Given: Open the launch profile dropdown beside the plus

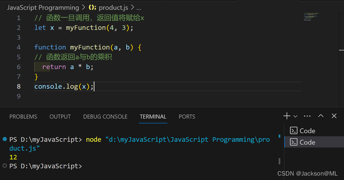Looking at the screenshot, I should tap(295, 116).
